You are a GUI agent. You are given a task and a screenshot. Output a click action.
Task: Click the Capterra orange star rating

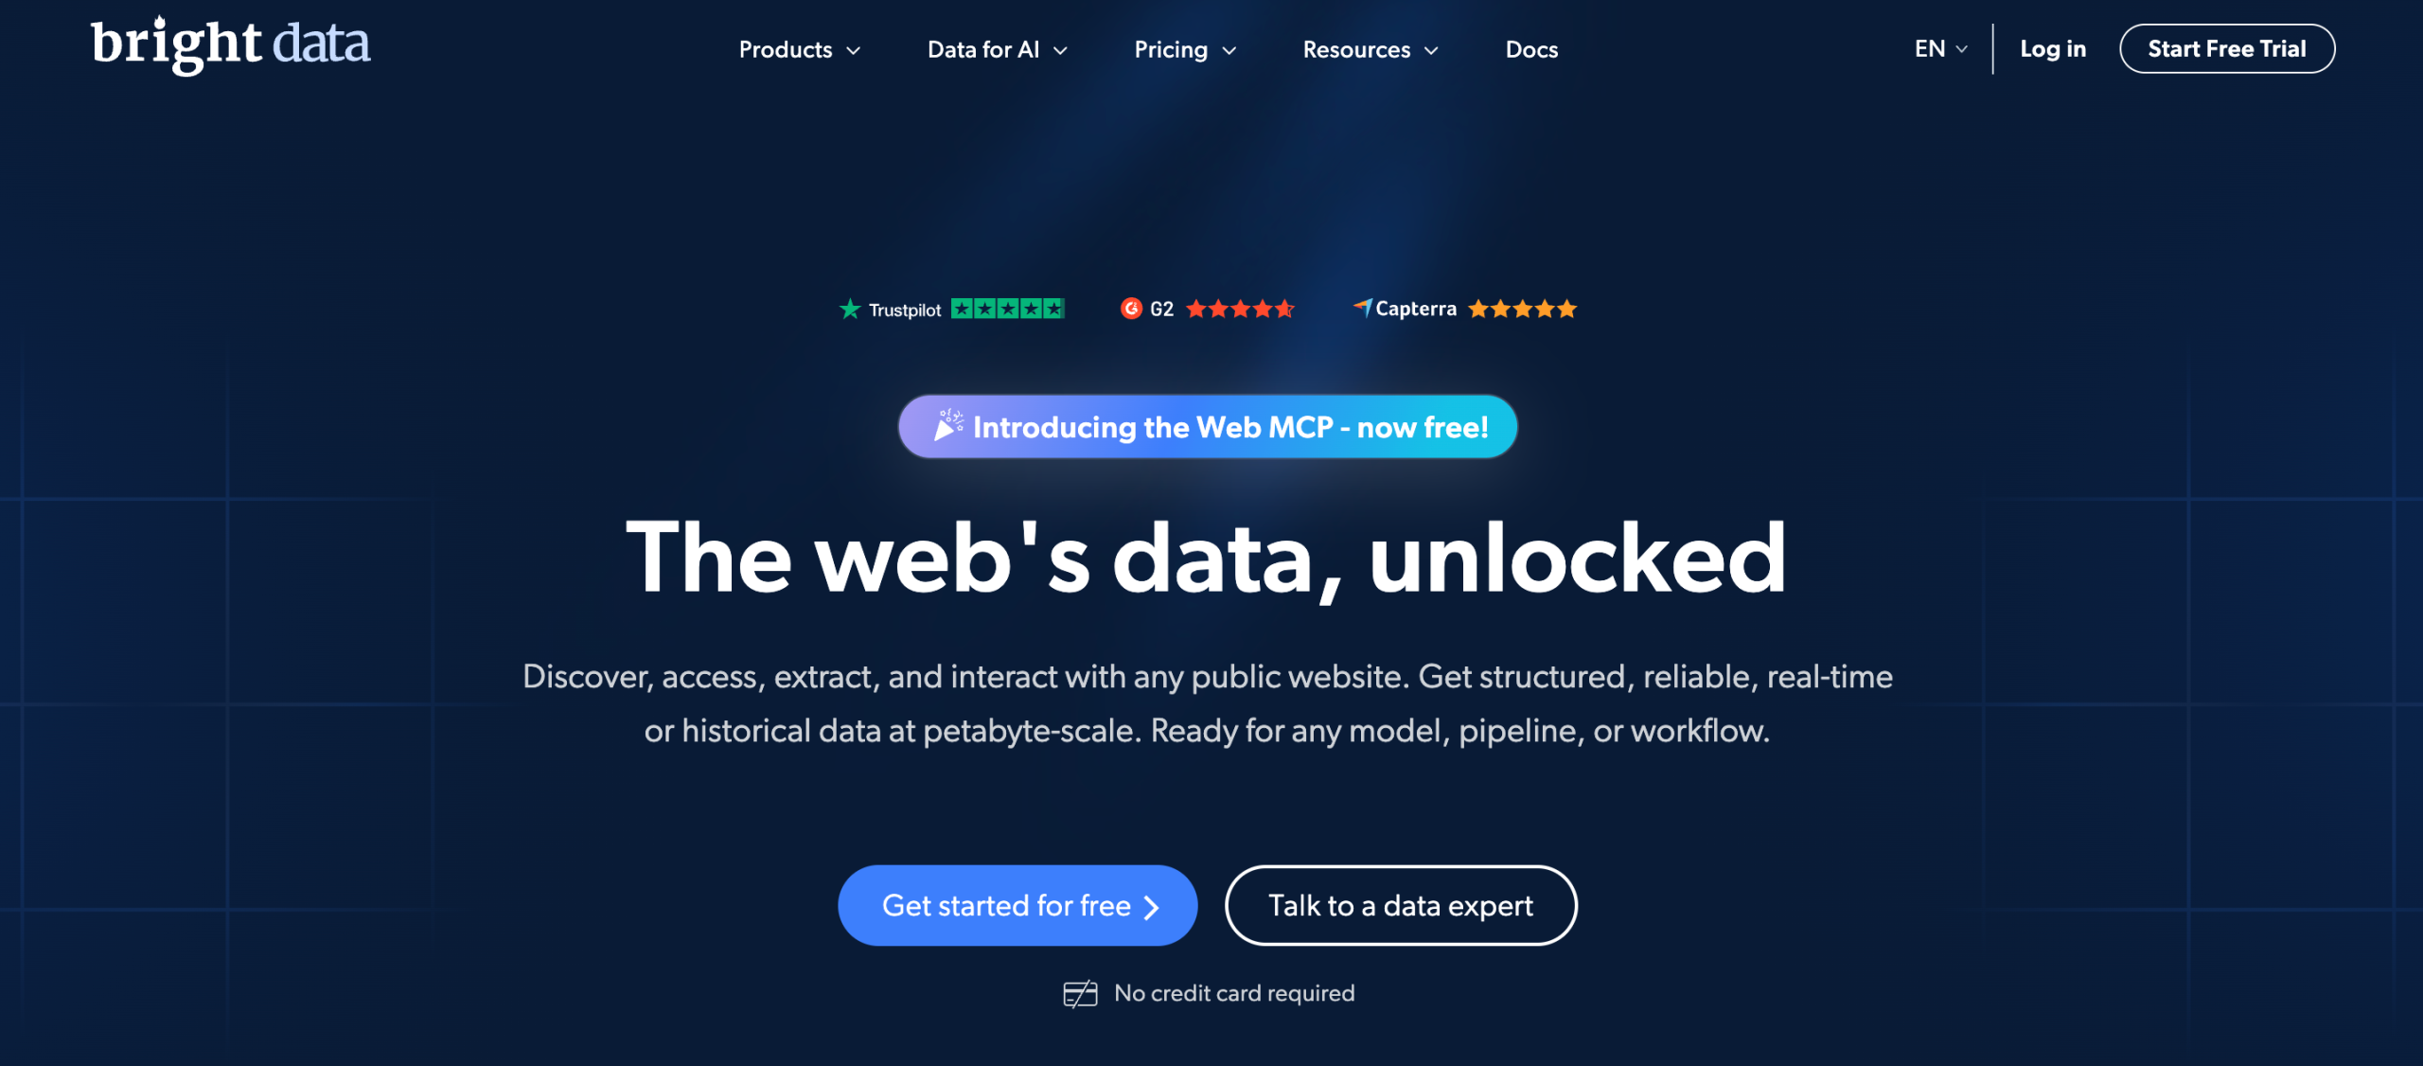click(1522, 309)
